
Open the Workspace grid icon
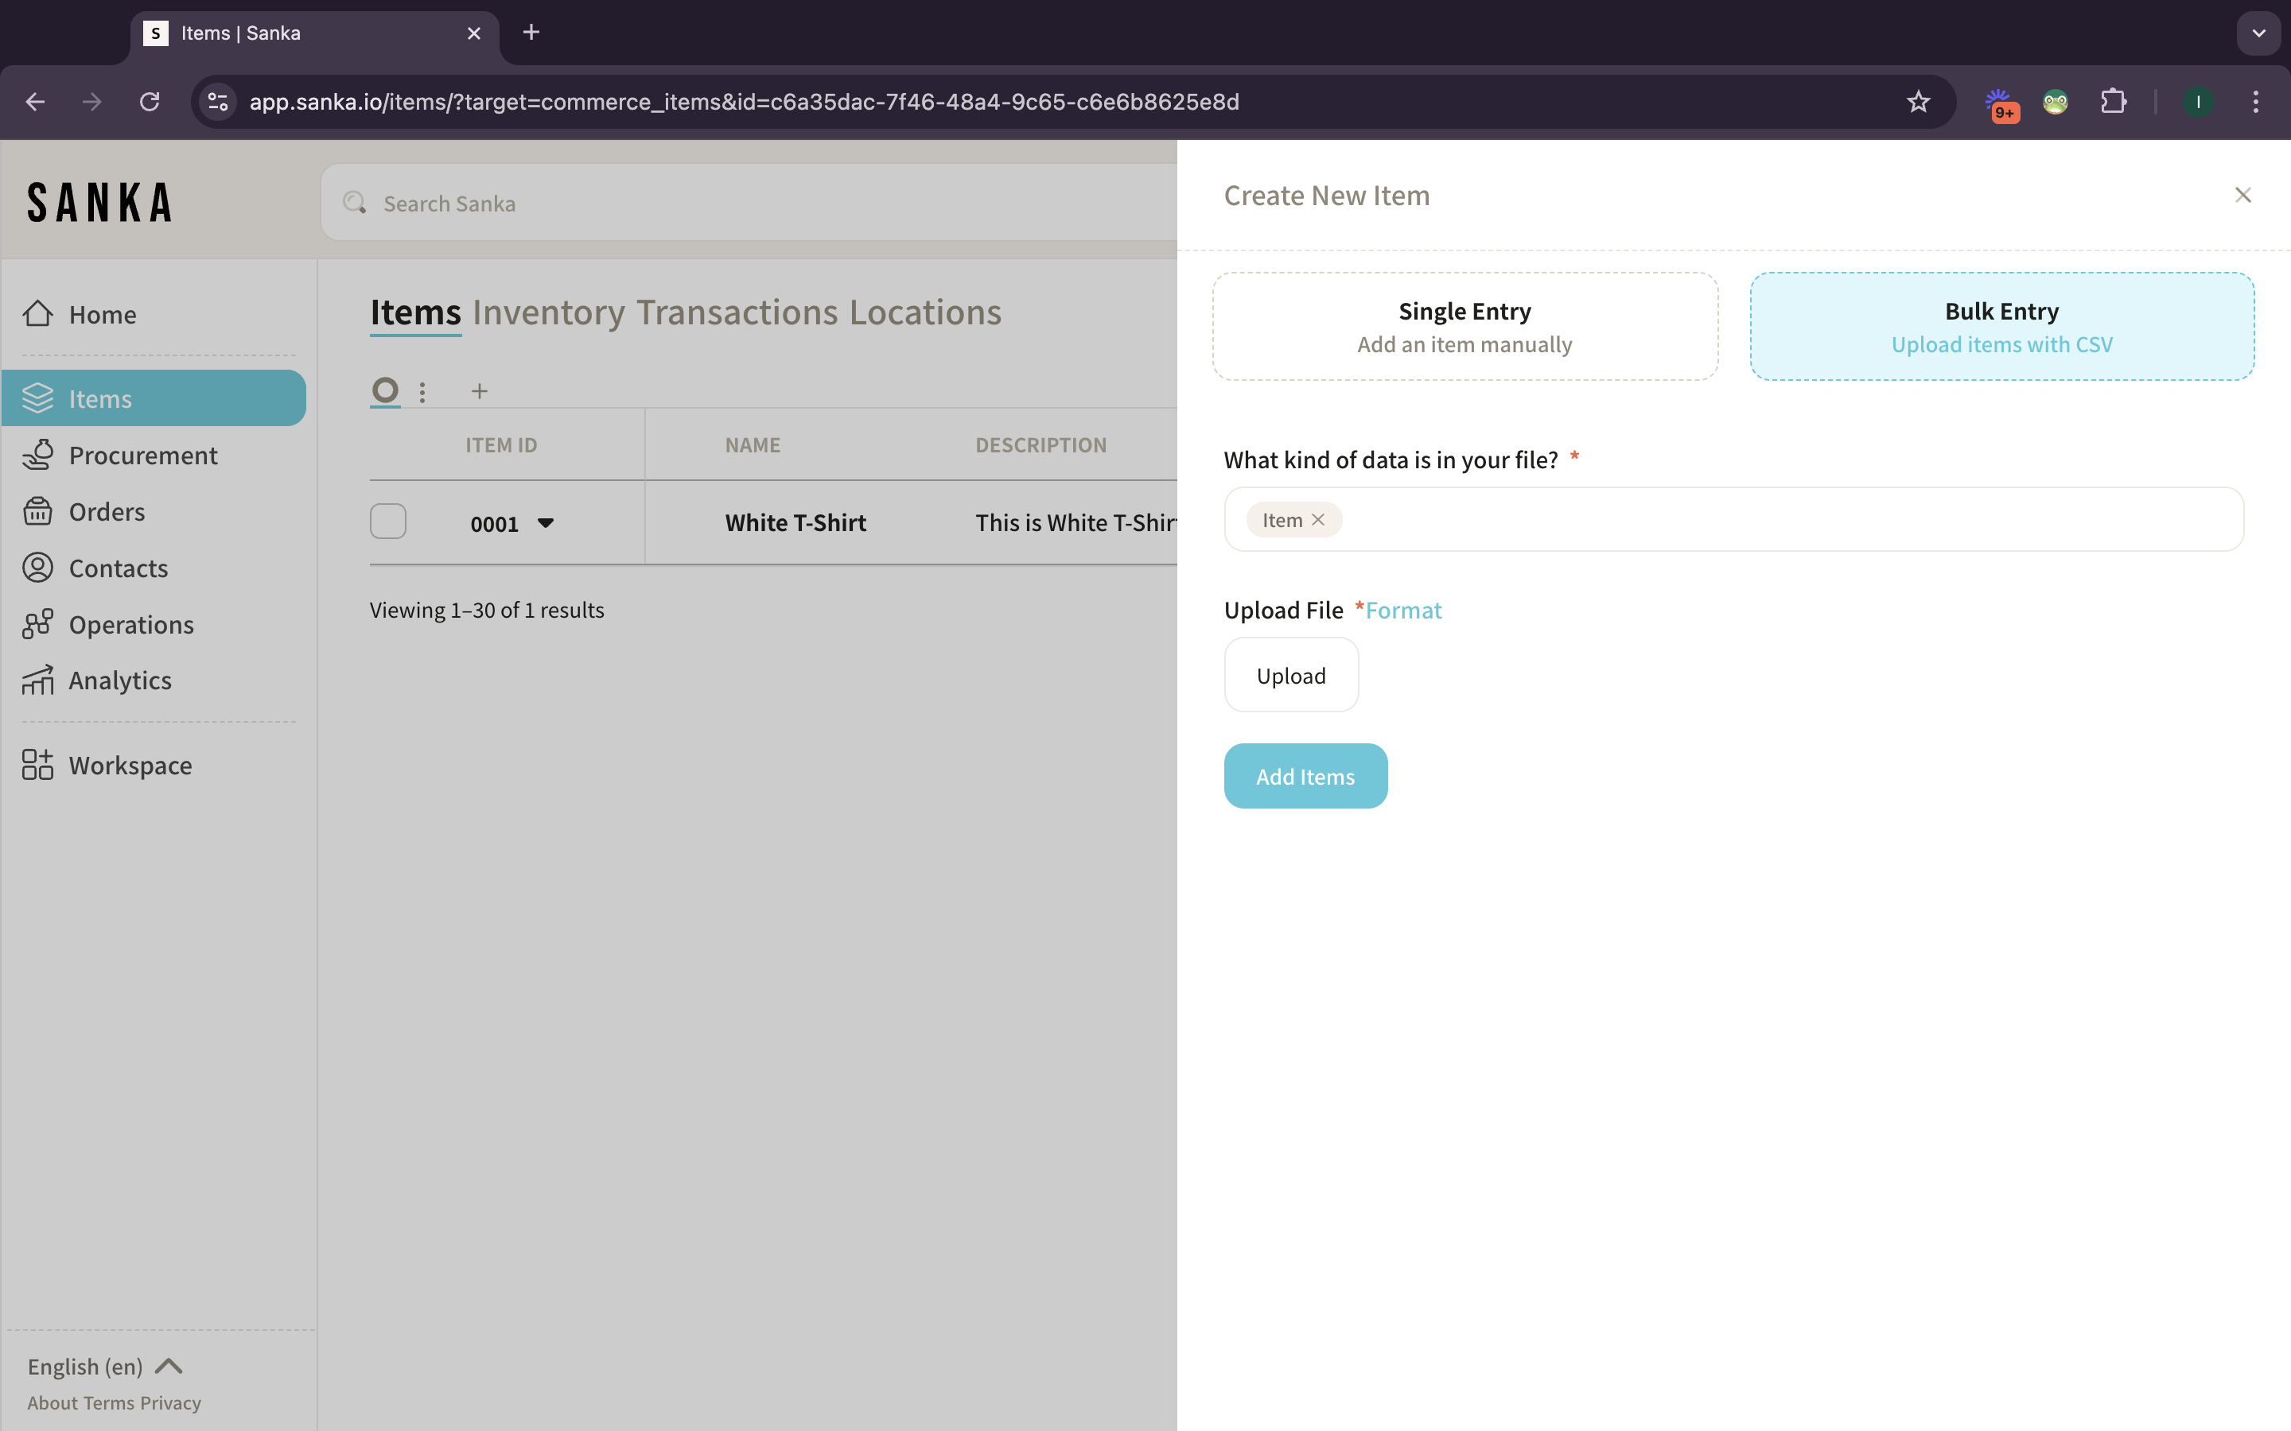38,765
